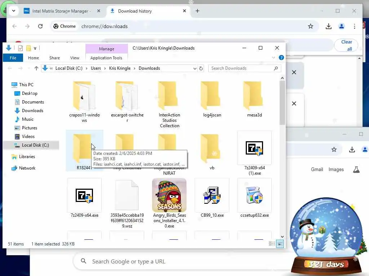Open Images link in back Chrome window

click(336, 170)
